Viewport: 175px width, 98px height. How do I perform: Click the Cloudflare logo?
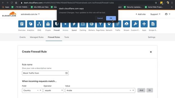pyautogui.click(x=9, y=14)
